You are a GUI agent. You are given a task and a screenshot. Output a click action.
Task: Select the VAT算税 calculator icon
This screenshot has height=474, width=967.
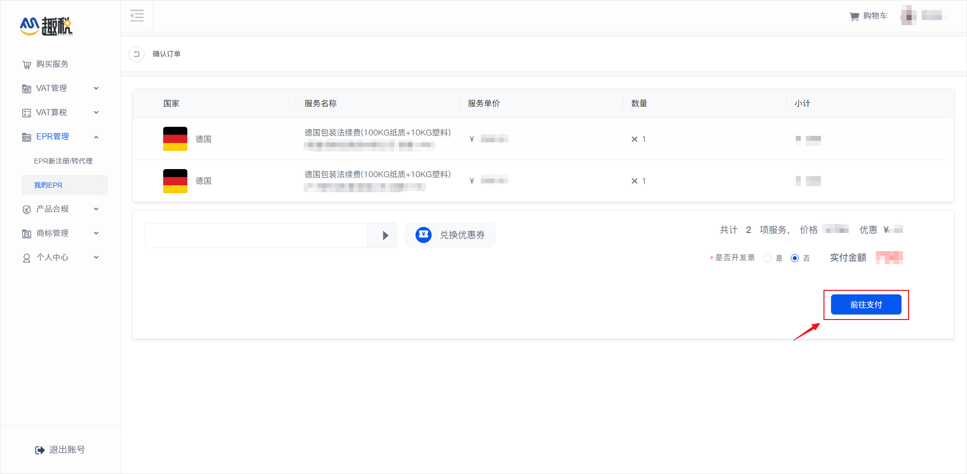pyautogui.click(x=27, y=112)
